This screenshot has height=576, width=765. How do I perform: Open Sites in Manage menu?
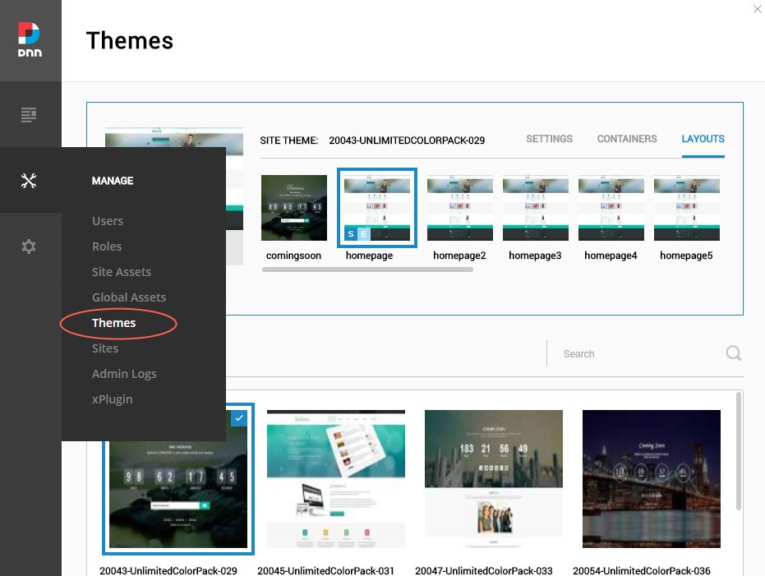click(105, 348)
